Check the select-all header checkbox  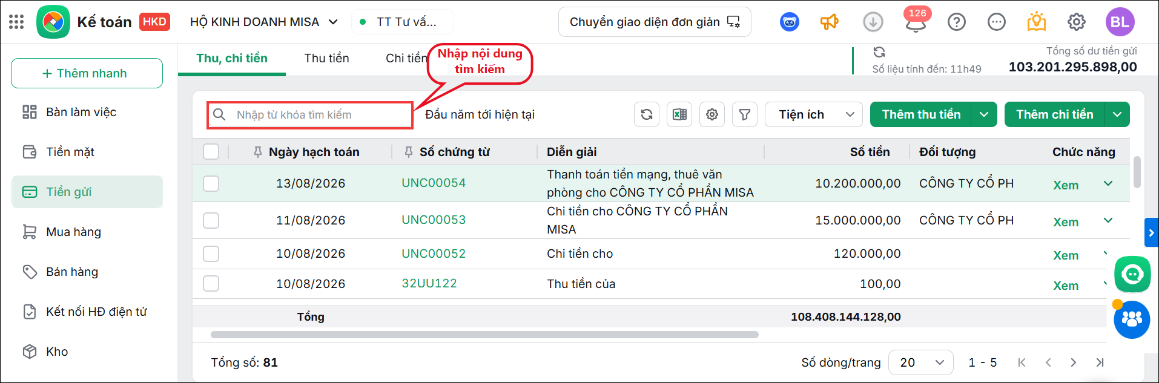(211, 151)
